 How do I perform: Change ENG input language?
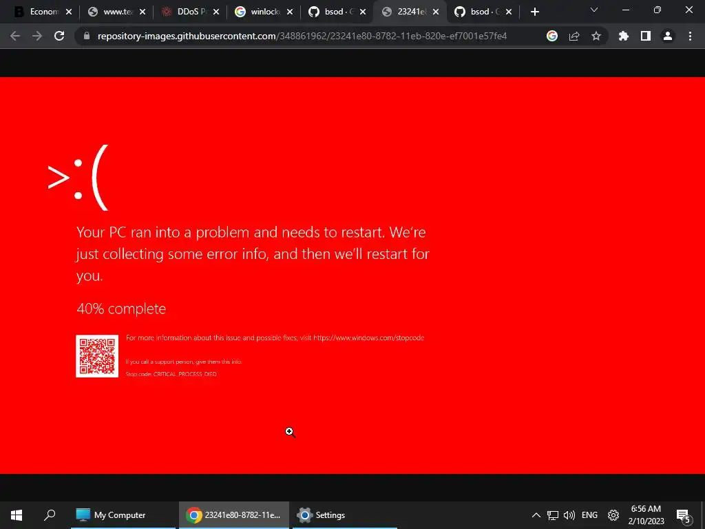589,515
